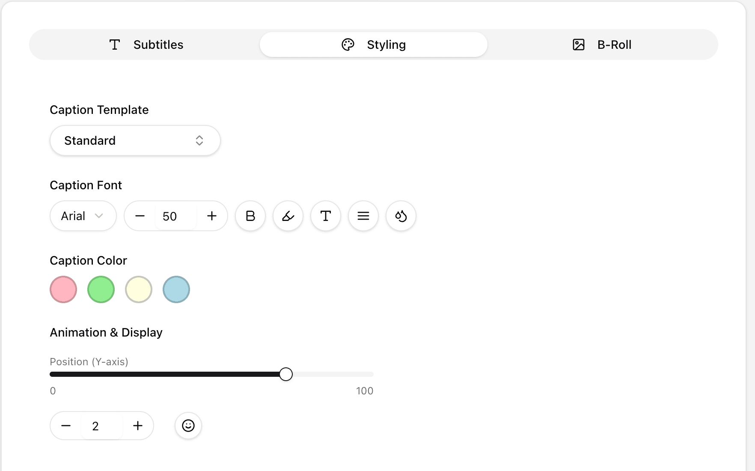Click the highlighter icon button
755x471 pixels.
pos(288,216)
